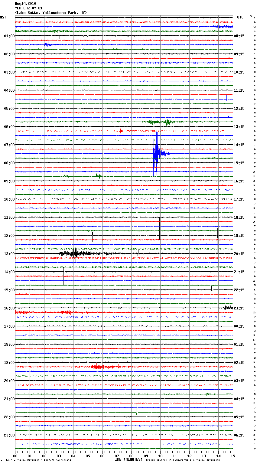The height and width of the screenshot is (464, 257).
Task: Click the 08:15 UTC time label
Action: [x=239, y=36]
